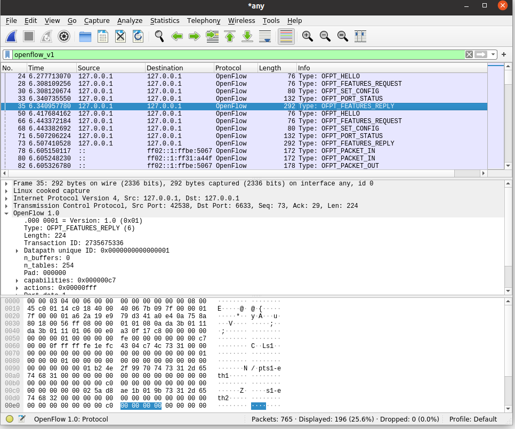The image size is (515, 429).
Task: Expand Internet Protocol Version 4 node
Action: coord(6,199)
